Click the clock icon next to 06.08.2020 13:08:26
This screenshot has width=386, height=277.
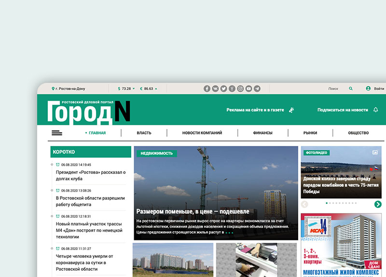(58, 190)
